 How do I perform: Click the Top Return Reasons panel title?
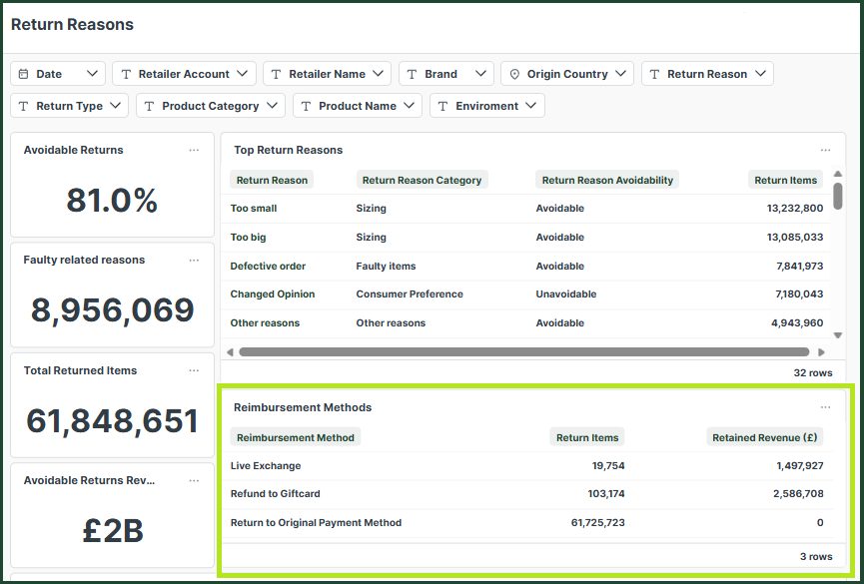[289, 150]
